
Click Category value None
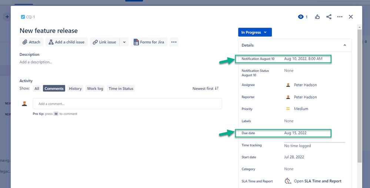pyautogui.click(x=289, y=169)
